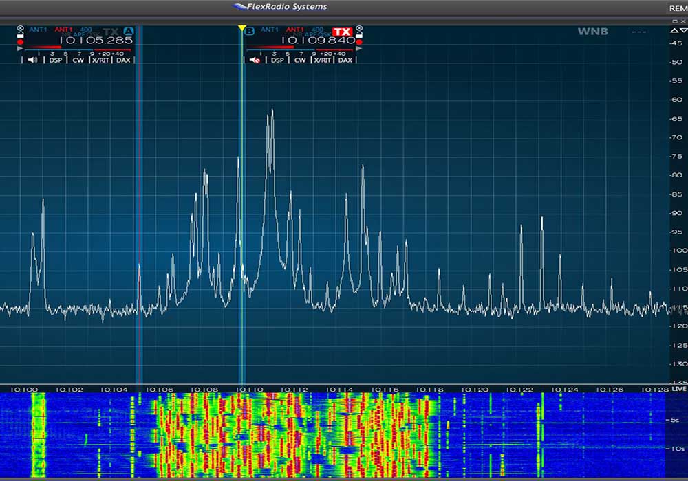This screenshot has height=481, width=688.
Task: Open X/RIT panel on slice A
Action: tap(100, 60)
